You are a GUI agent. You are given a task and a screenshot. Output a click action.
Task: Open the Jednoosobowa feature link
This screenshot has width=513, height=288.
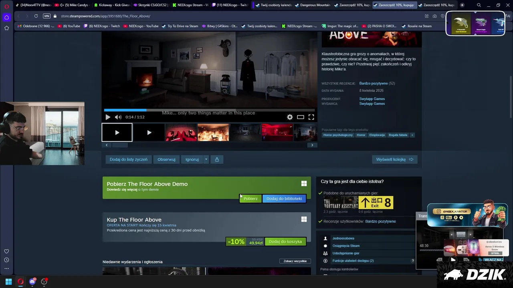pyautogui.click(x=343, y=238)
